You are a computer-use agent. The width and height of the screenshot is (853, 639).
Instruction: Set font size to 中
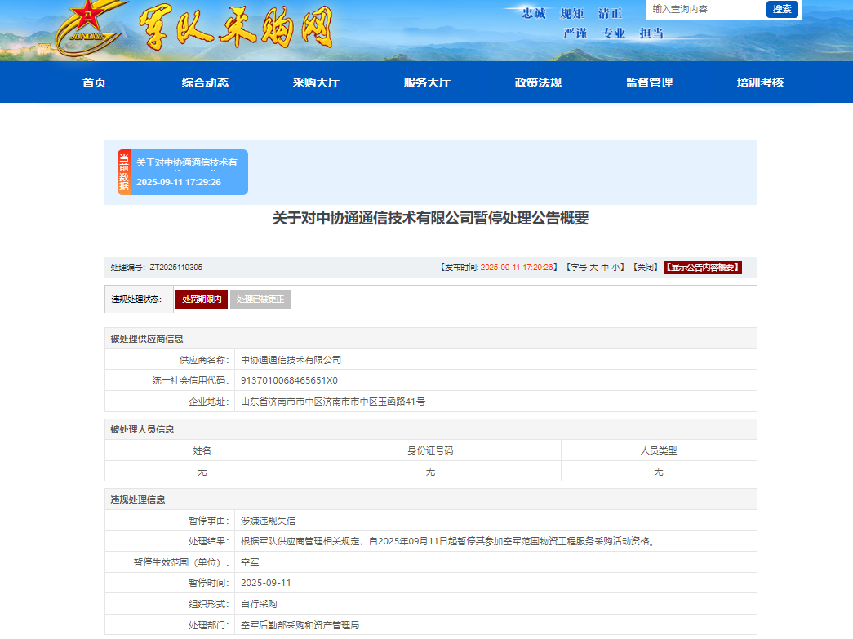pos(604,268)
